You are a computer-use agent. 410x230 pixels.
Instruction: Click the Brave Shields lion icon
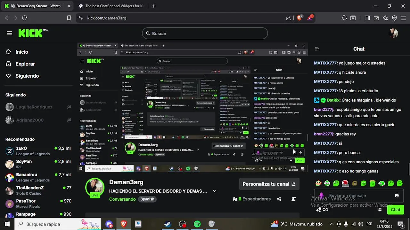coord(299,18)
